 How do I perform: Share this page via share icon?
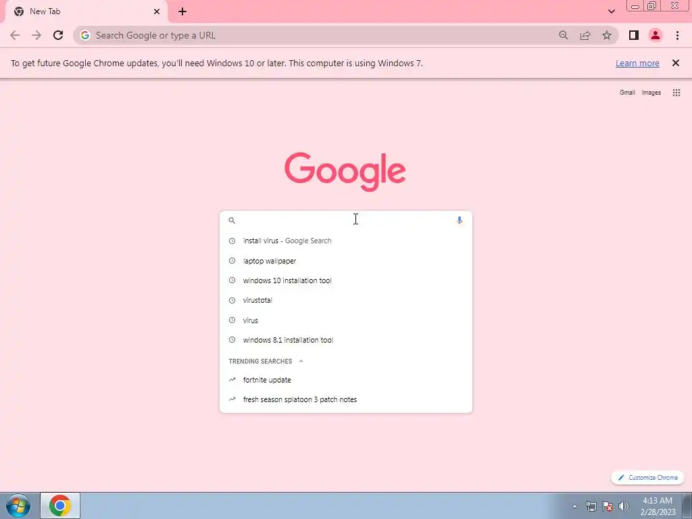pyautogui.click(x=585, y=35)
